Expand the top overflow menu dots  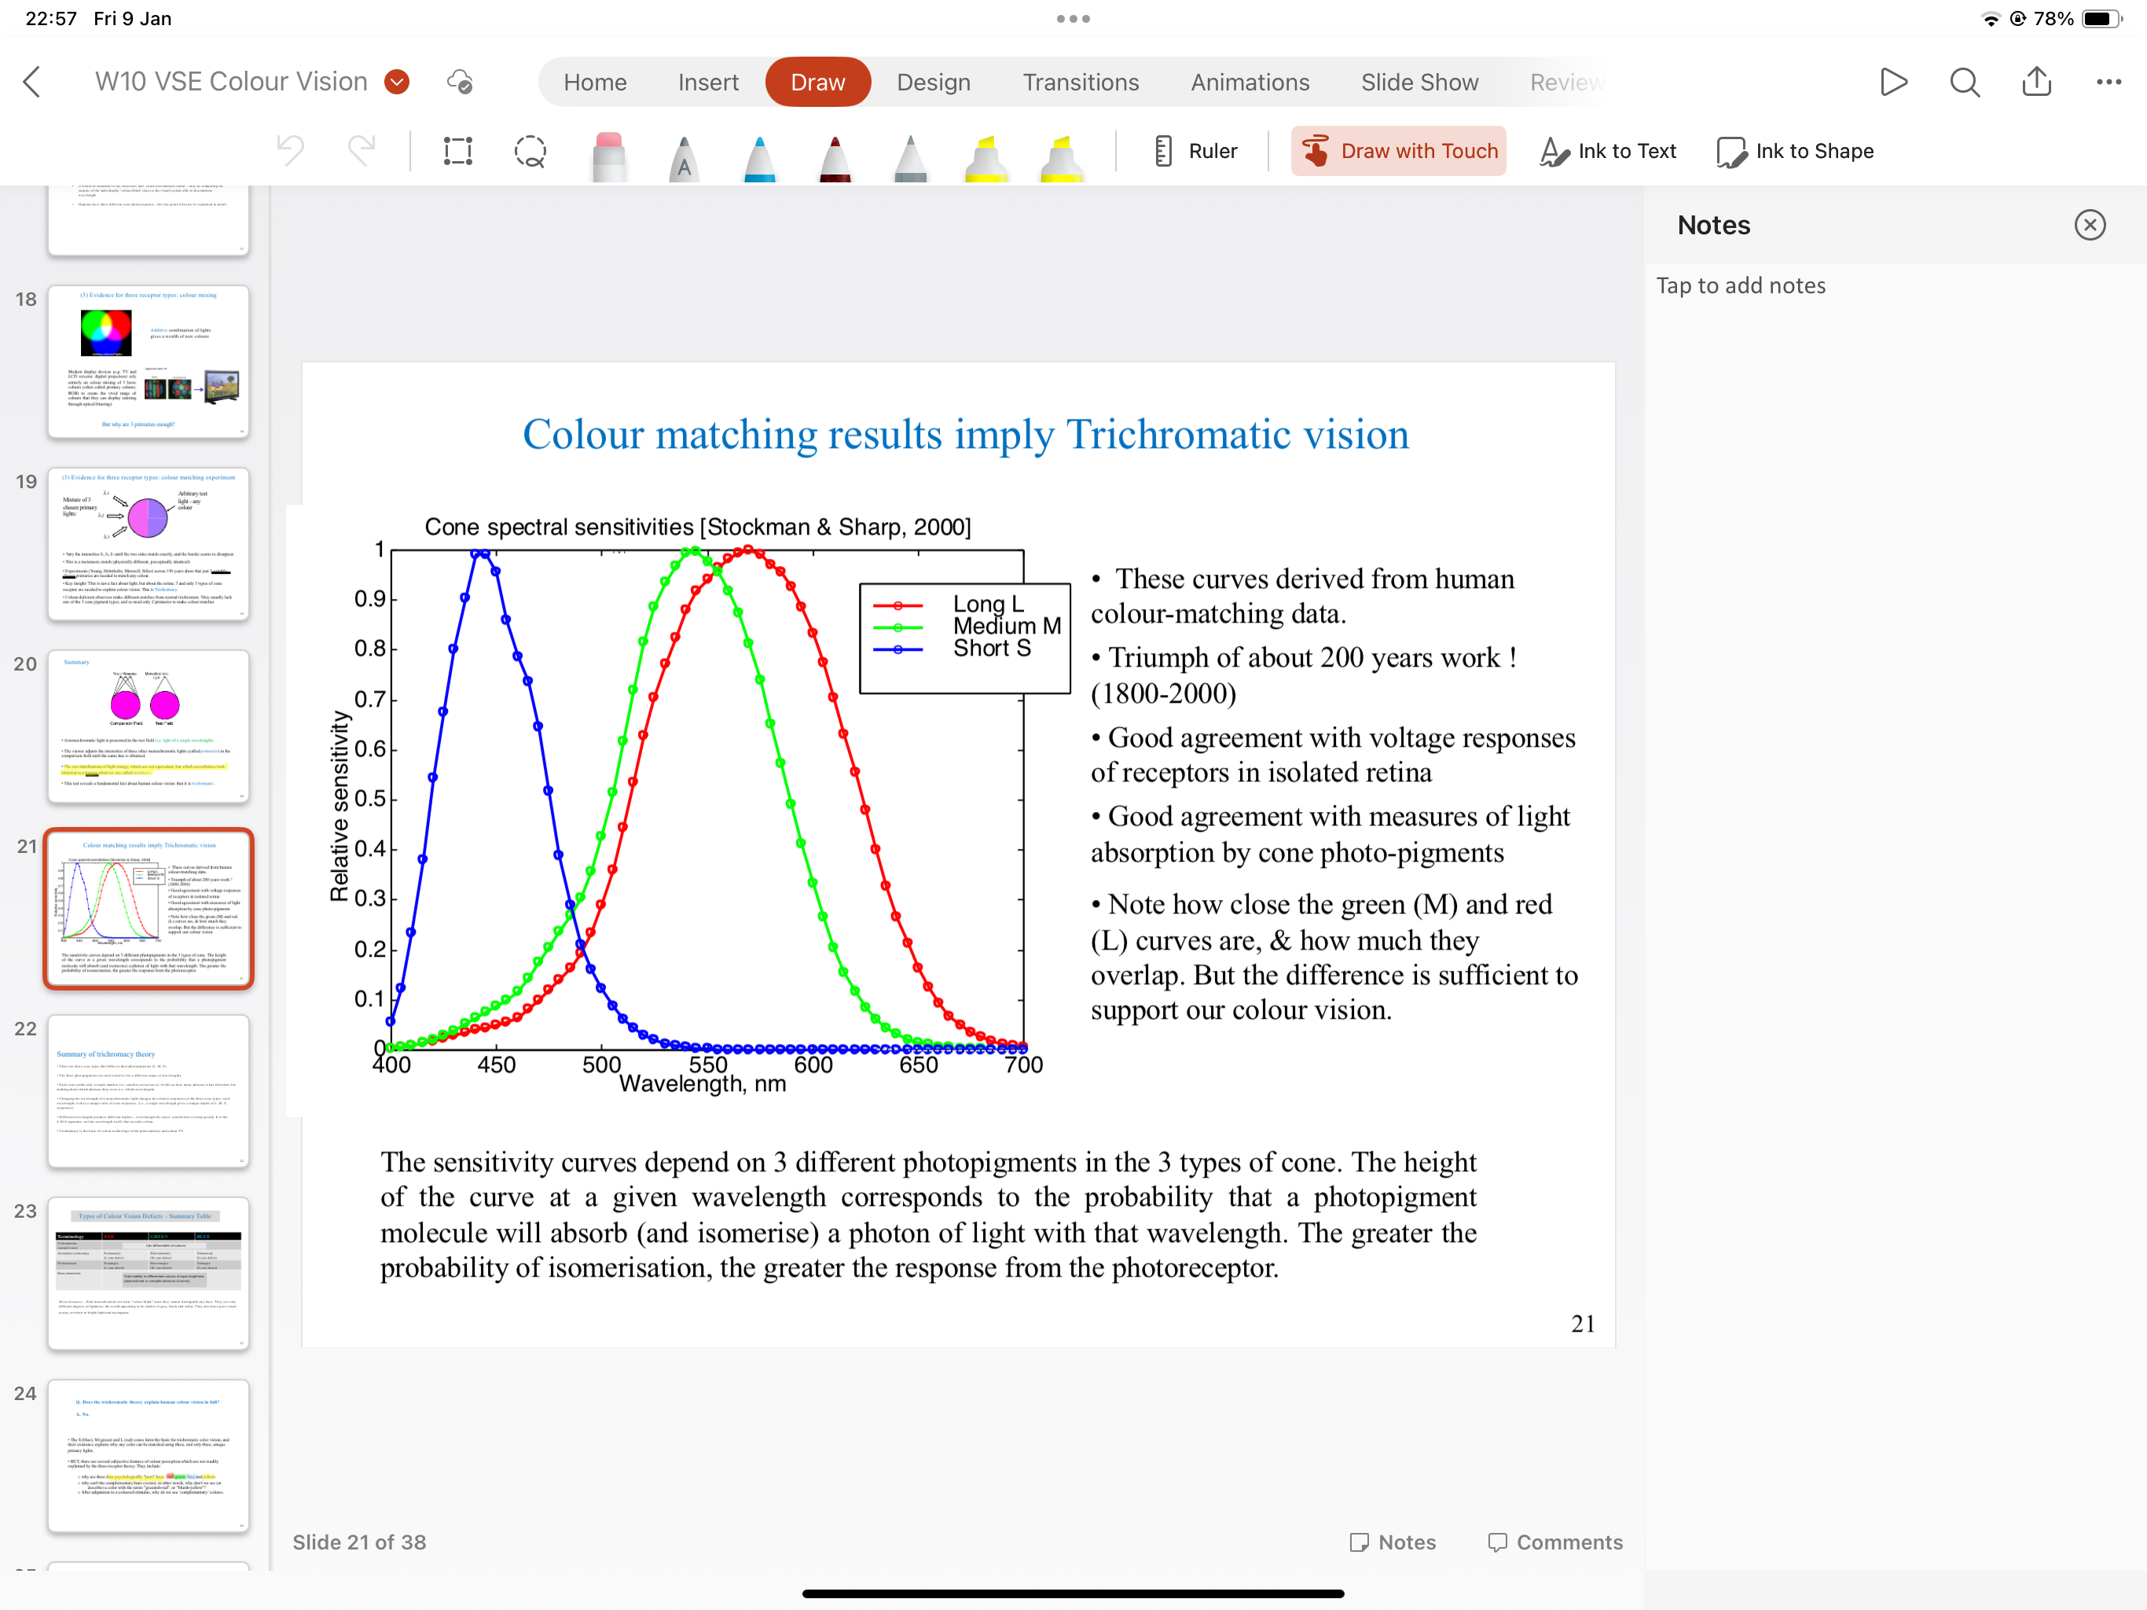pos(1073,17)
